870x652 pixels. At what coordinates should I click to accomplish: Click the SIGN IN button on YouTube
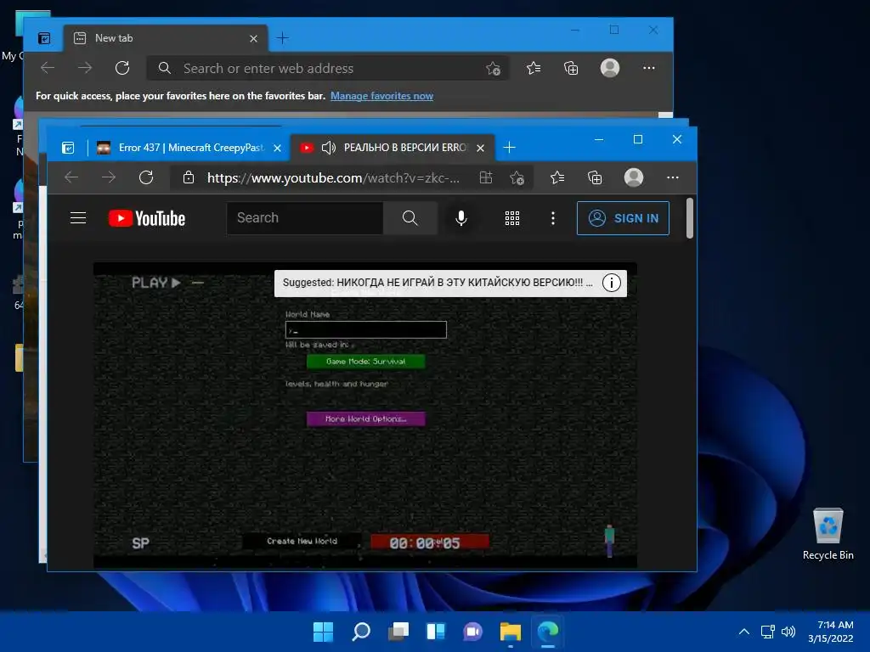click(x=623, y=218)
